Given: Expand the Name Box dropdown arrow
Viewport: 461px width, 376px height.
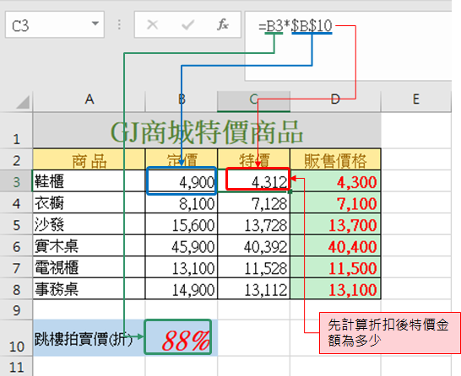Looking at the screenshot, I should (95, 24).
